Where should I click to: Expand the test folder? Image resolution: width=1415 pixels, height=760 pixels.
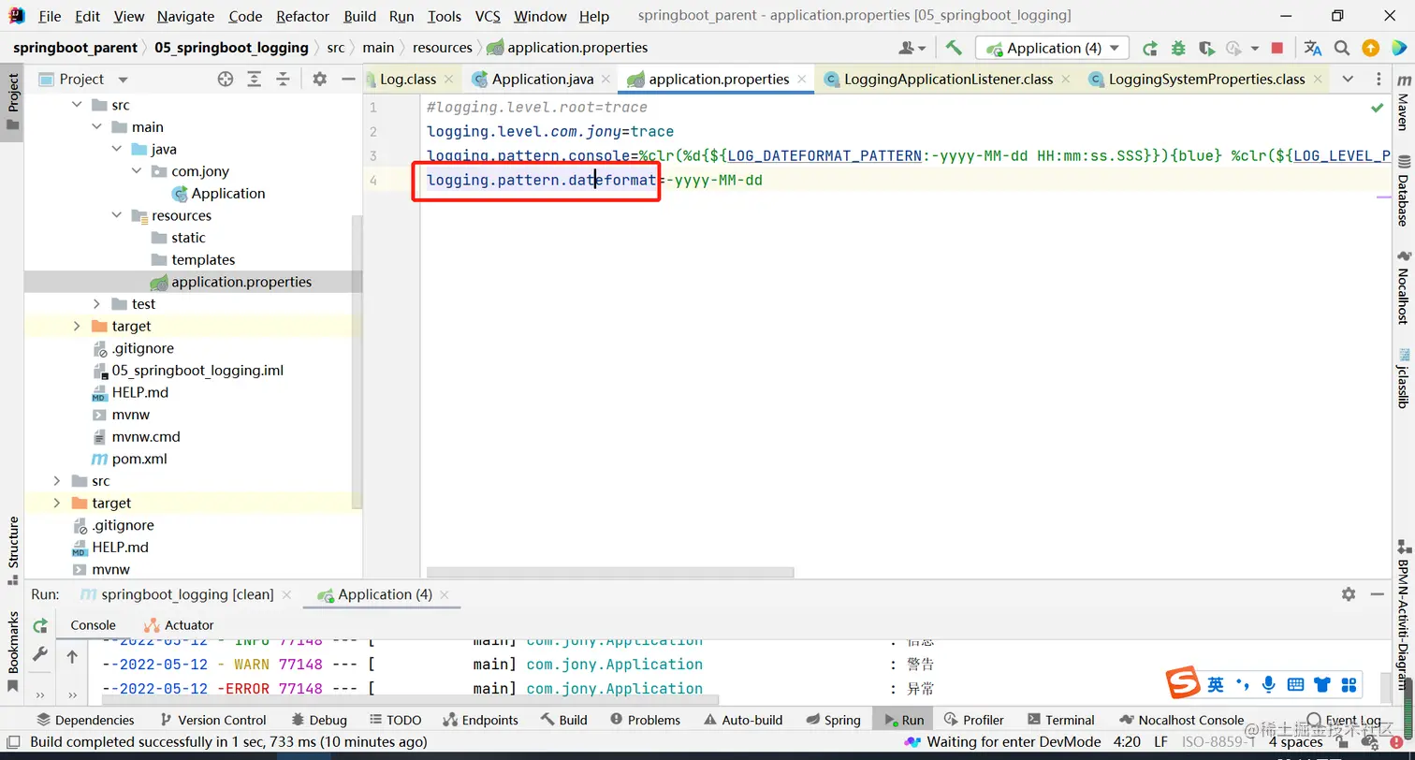(96, 304)
